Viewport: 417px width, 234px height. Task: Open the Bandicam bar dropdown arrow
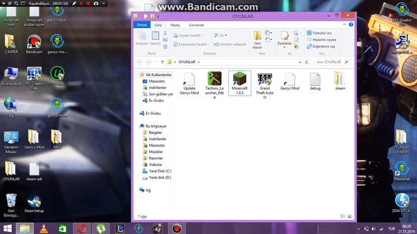[x=3, y=3]
